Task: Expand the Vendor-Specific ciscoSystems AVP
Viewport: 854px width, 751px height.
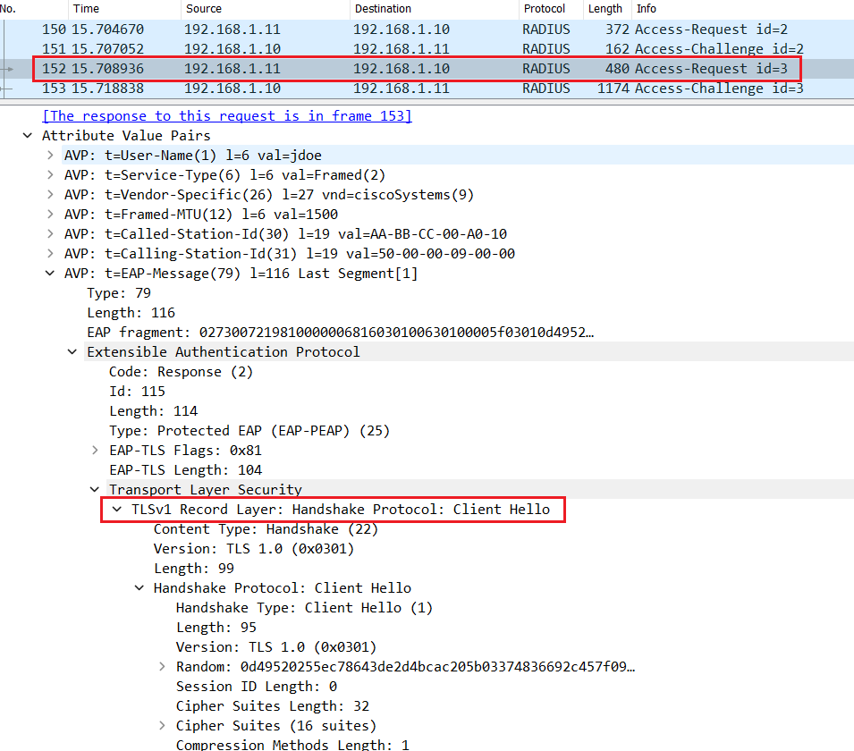Action: click(x=51, y=194)
